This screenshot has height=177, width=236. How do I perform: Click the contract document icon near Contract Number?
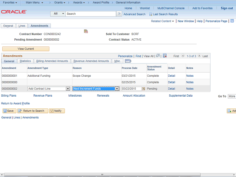pyautogui.click(x=86, y=31)
